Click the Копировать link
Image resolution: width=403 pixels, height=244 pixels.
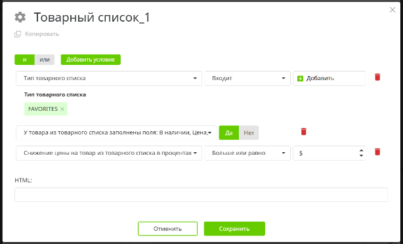[x=42, y=34]
